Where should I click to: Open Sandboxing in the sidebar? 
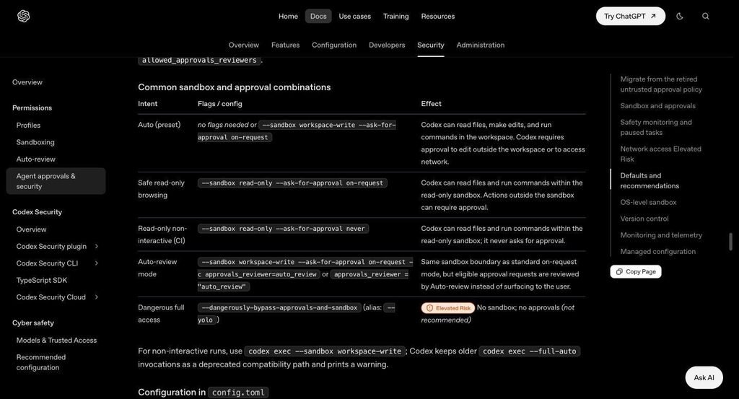pyautogui.click(x=35, y=142)
